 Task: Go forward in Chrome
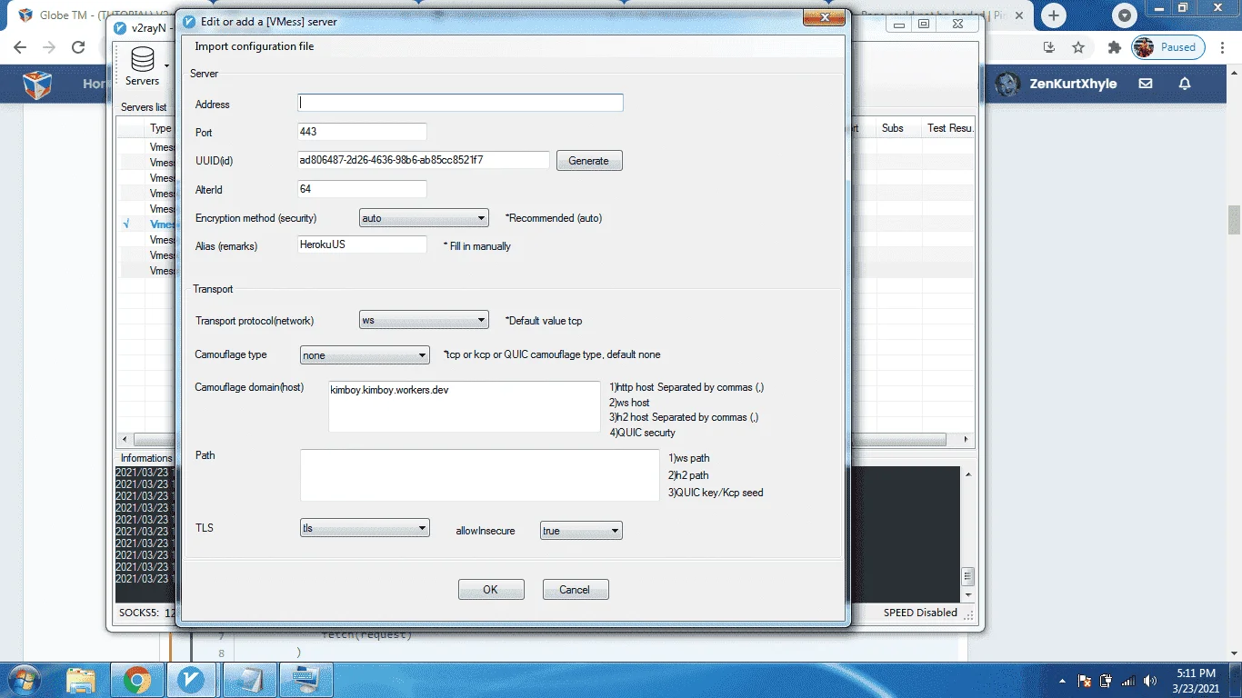coord(49,47)
